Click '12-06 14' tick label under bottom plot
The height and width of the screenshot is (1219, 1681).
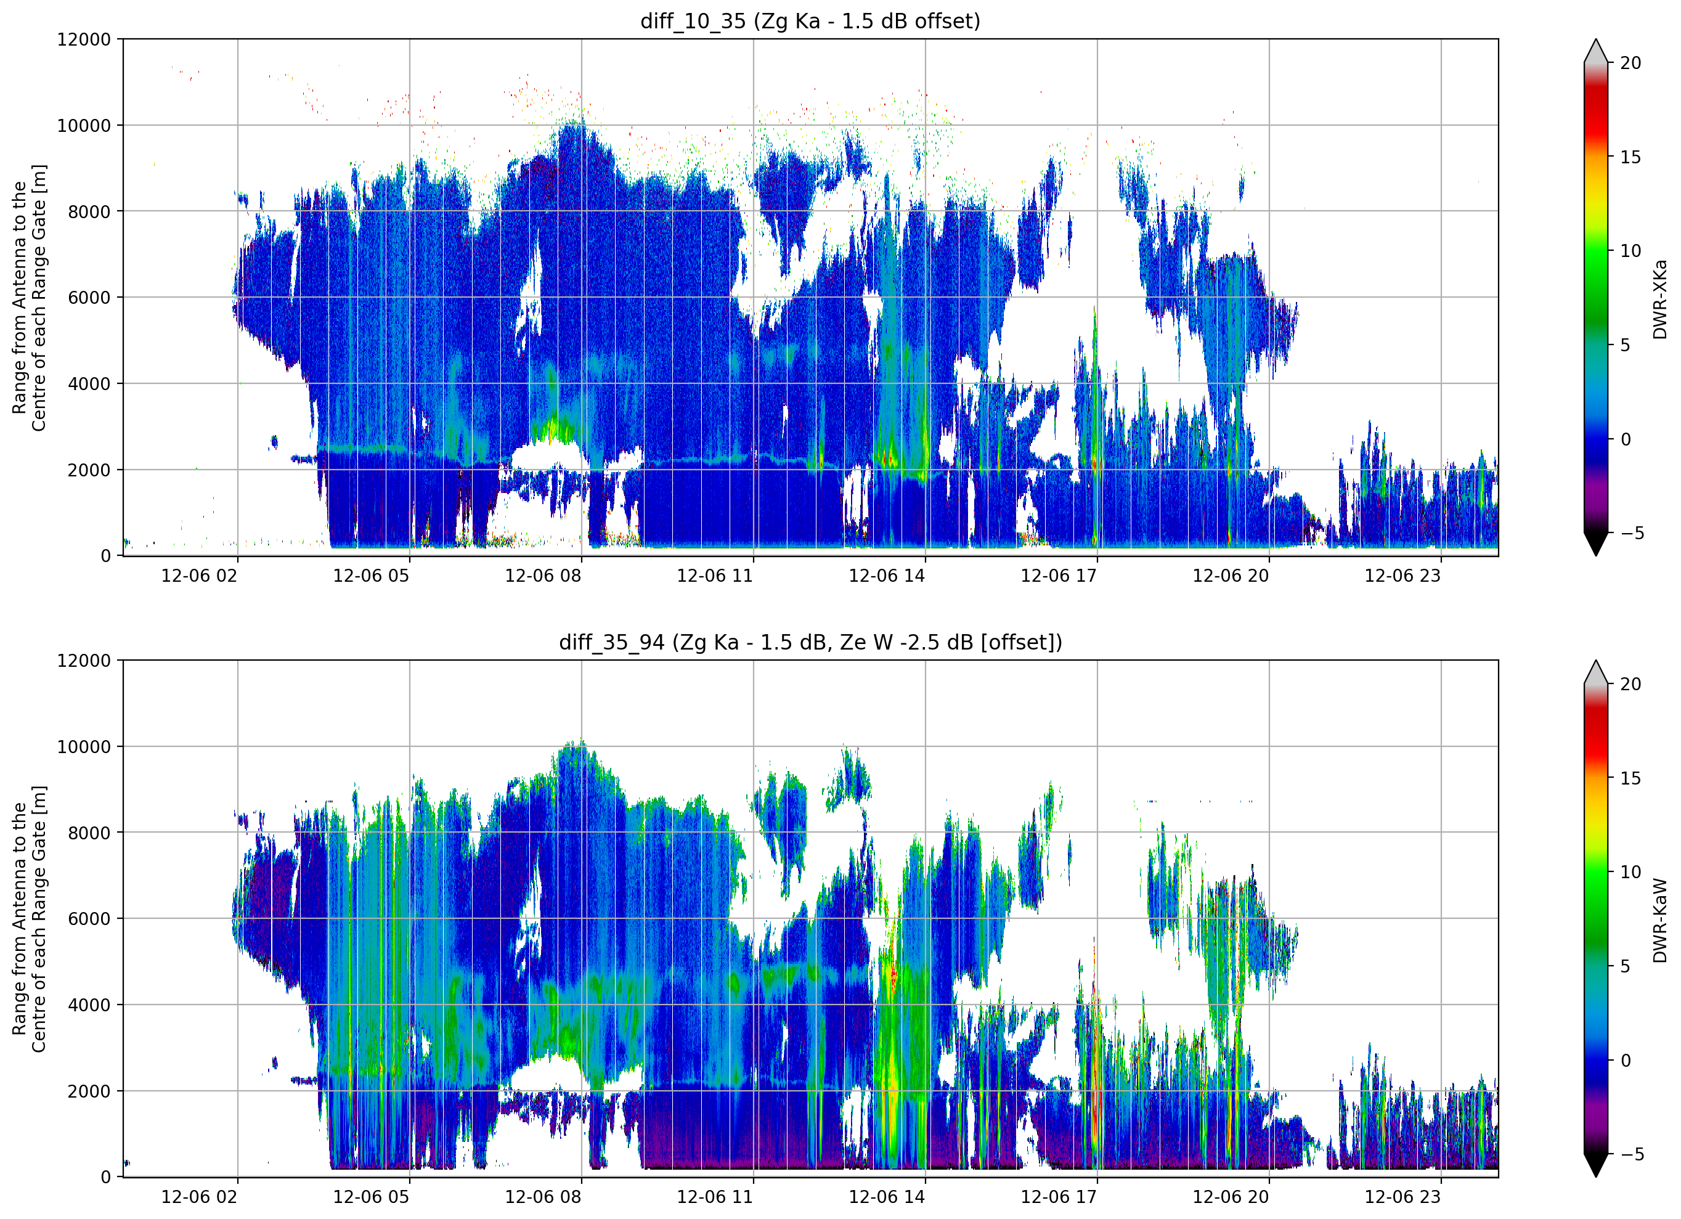click(x=887, y=1197)
